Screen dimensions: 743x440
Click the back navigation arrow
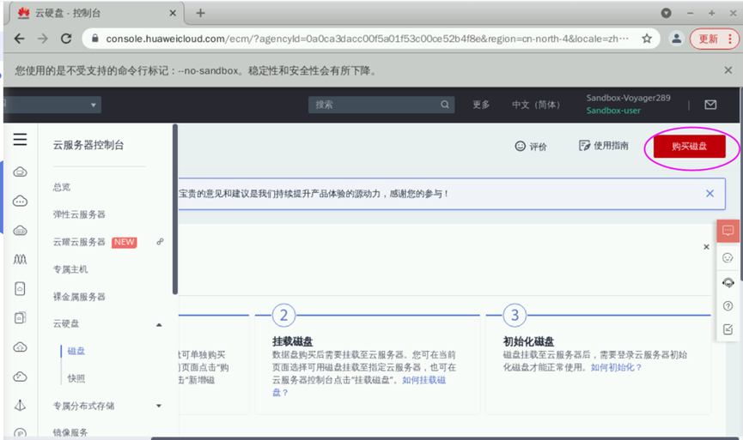(x=20, y=39)
